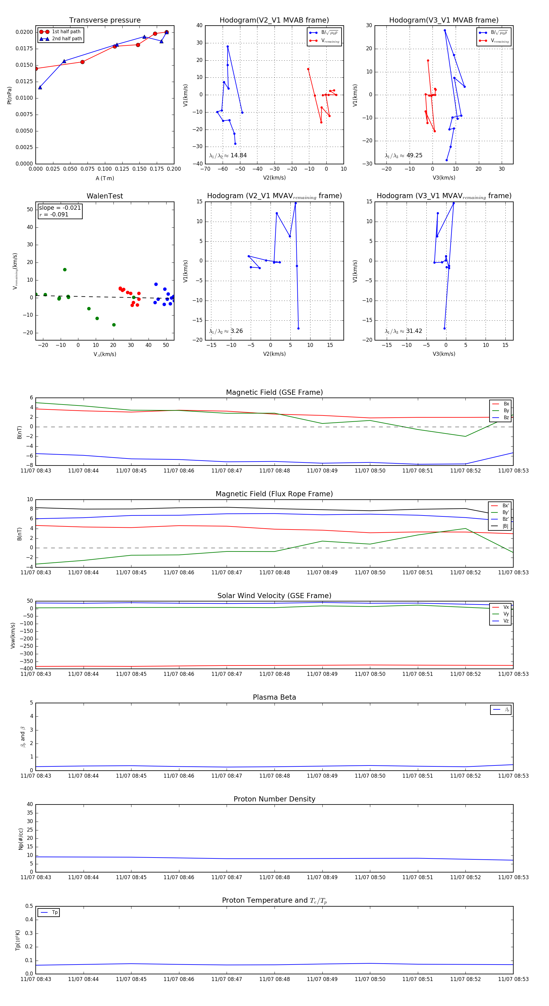The height and width of the screenshot is (1006, 549).
Task: Click 'Solar Wind Velocity (GSE Frame)' title
Action: 274,596
